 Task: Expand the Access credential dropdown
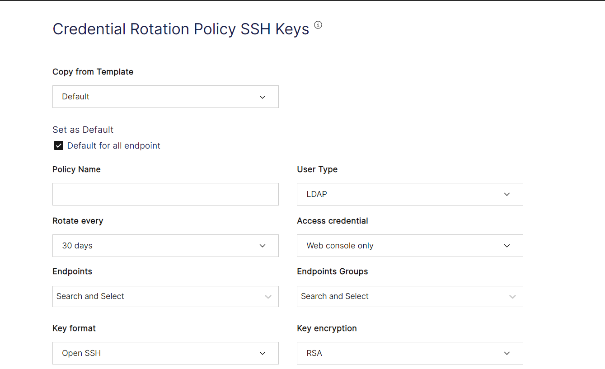[x=409, y=246]
